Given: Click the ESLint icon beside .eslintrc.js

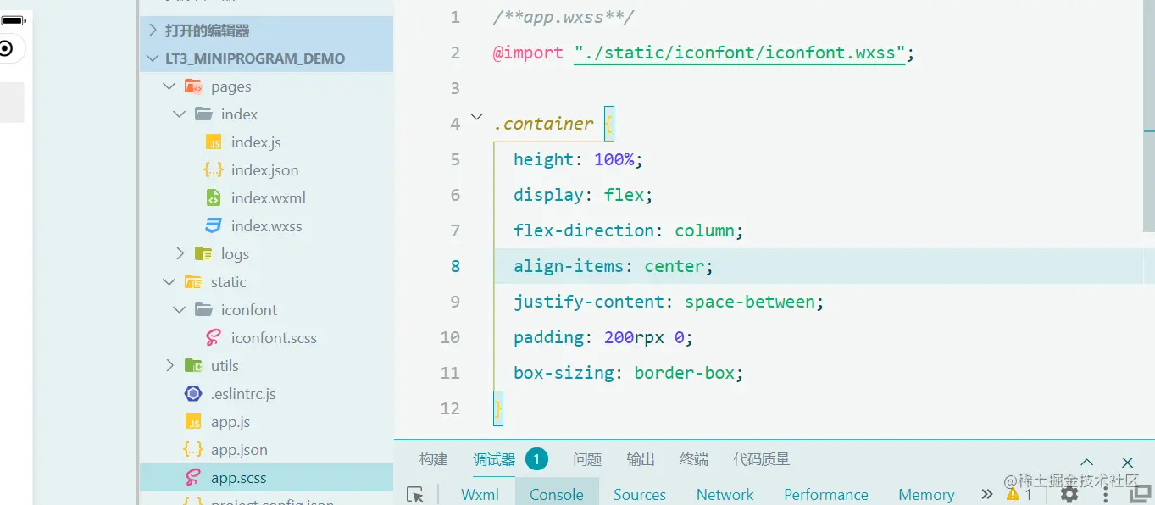Looking at the screenshot, I should coord(193,394).
